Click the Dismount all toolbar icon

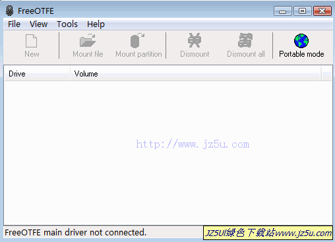click(245, 40)
